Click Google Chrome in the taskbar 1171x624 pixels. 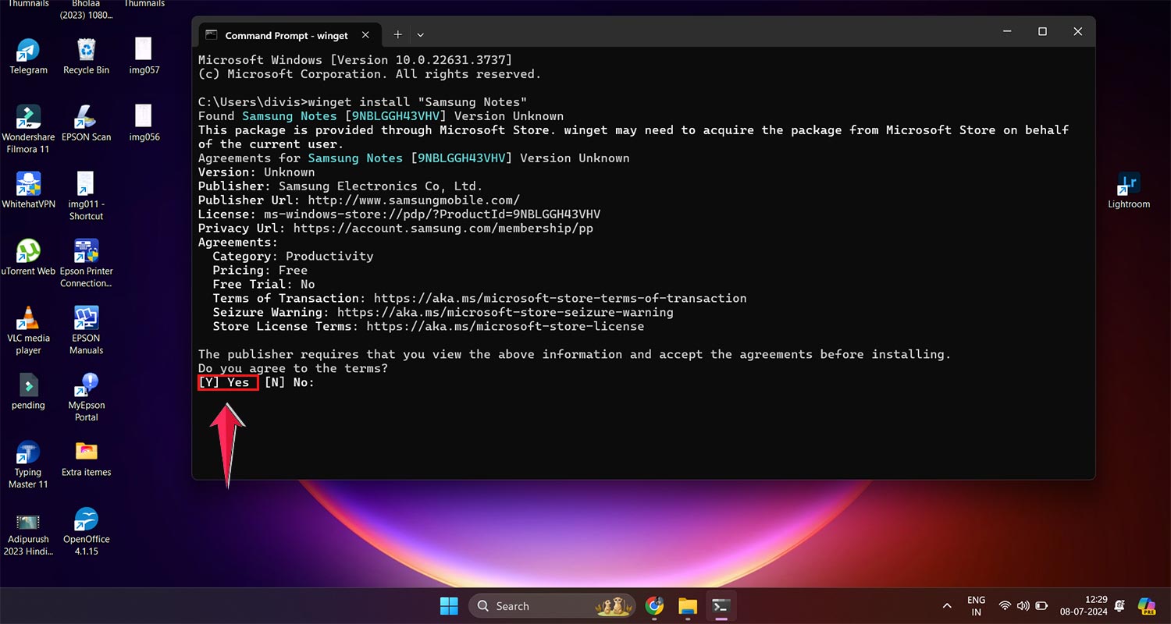654,606
